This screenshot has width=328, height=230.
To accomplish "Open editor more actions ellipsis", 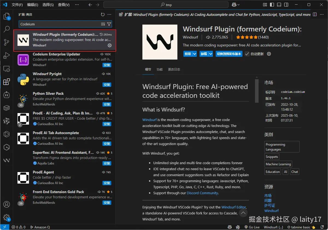I will pyautogui.click(x=322, y=14).
